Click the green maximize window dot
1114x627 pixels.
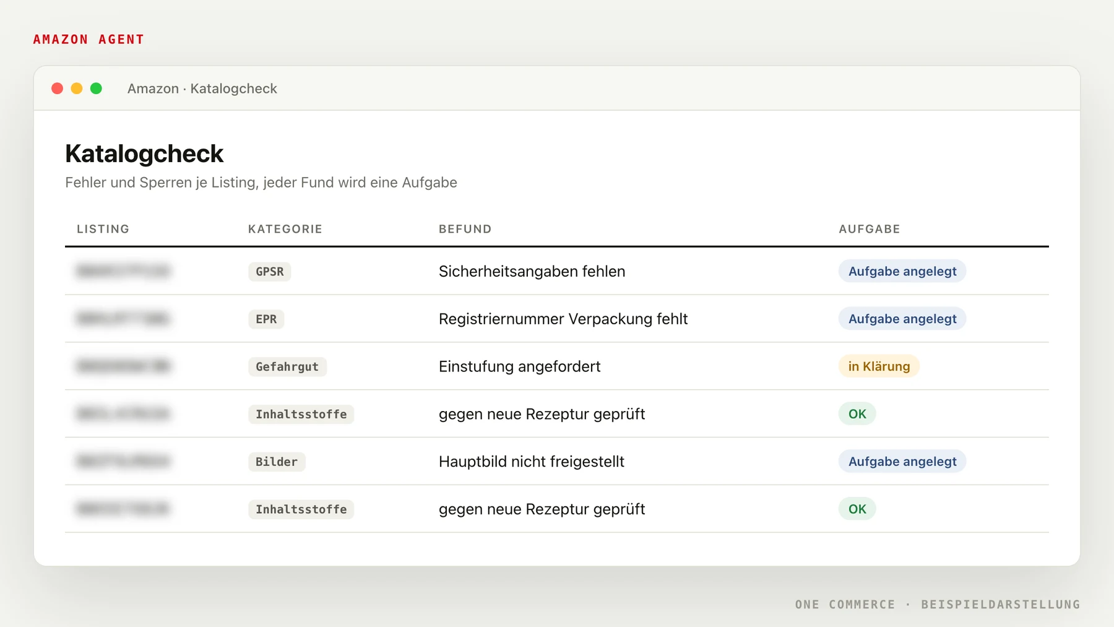pyautogui.click(x=96, y=89)
